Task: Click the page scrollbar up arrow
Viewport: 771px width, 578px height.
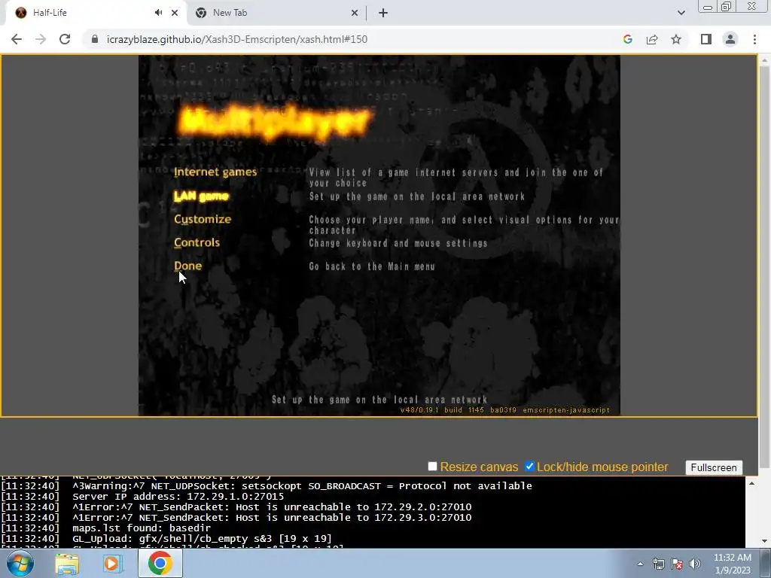Action: [x=764, y=60]
